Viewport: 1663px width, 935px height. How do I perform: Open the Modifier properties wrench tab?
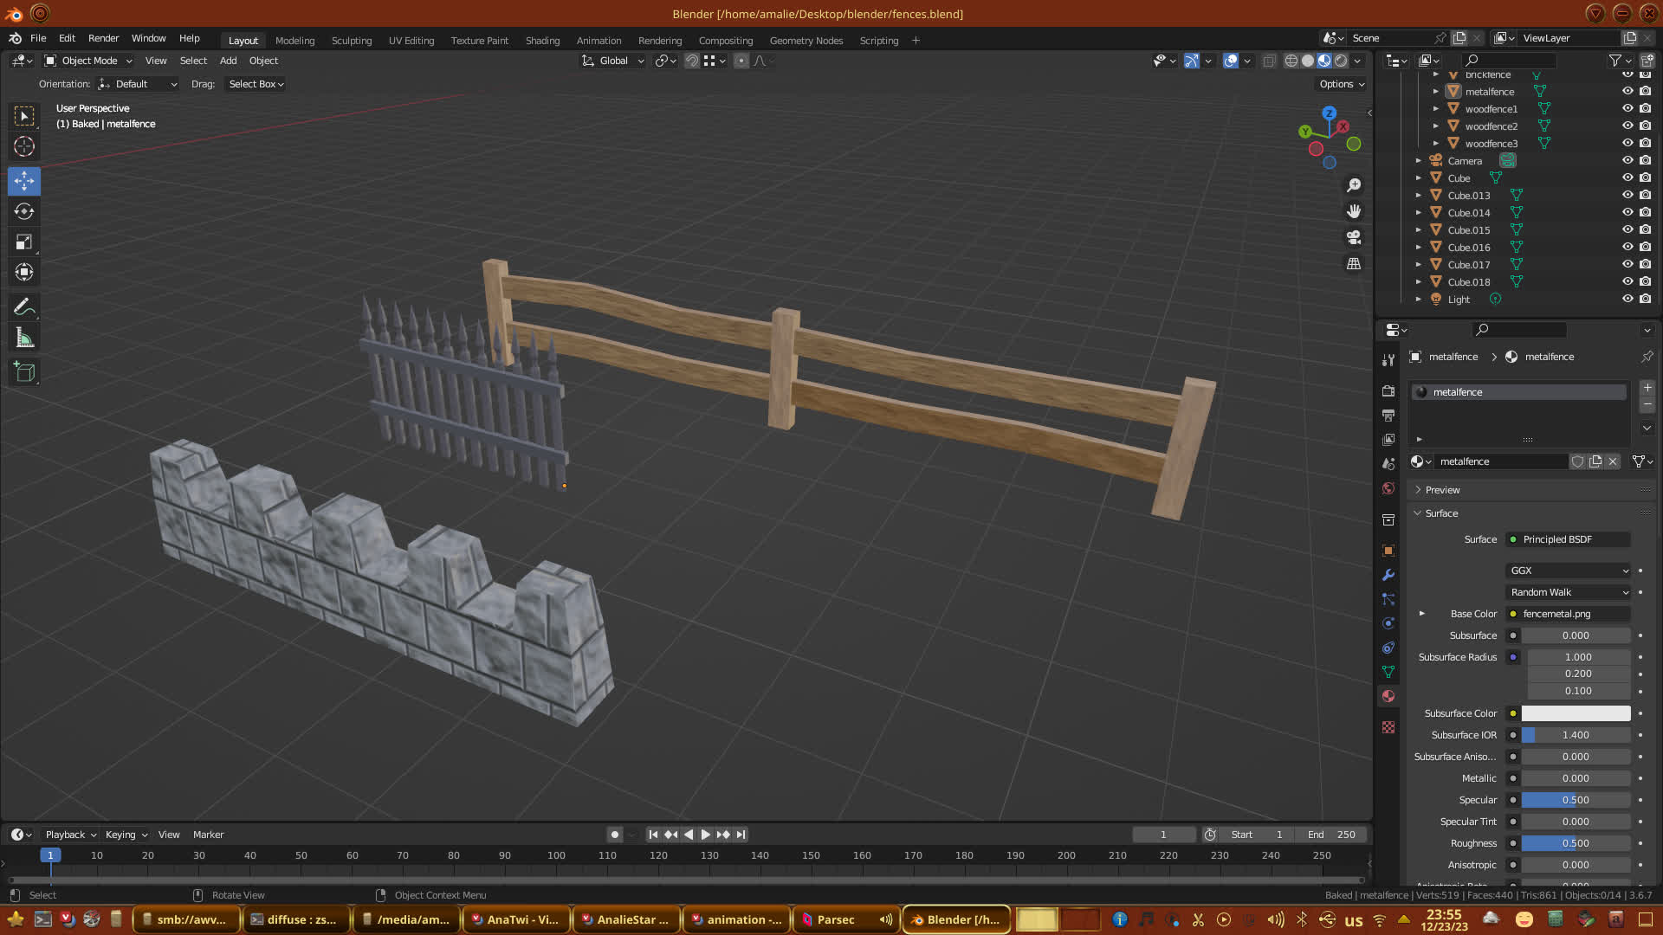click(x=1388, y=575)
